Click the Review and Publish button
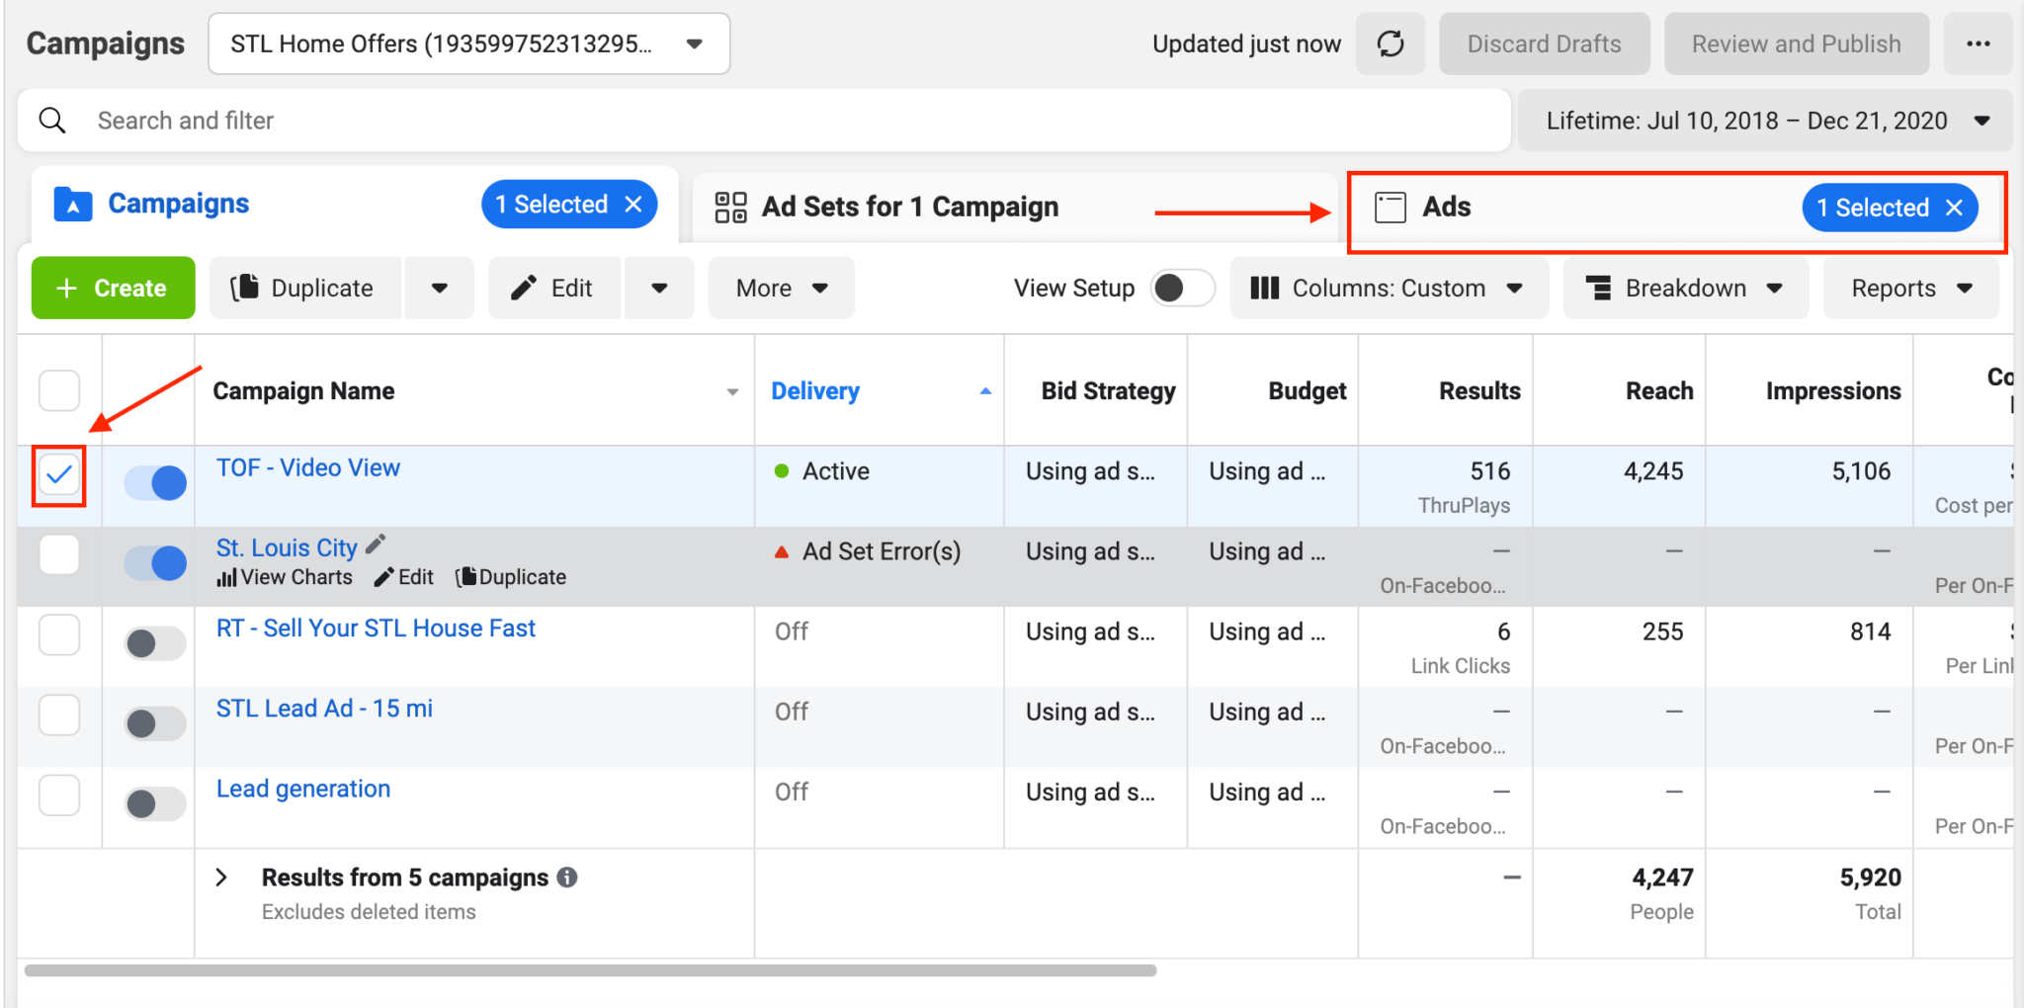Viewport: 2024px width, 1008px height. [x=1796, y=43]
